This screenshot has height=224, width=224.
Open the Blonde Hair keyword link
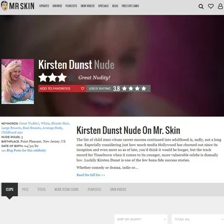point(60,123)
